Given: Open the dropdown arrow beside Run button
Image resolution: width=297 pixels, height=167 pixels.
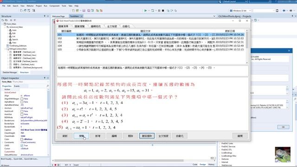Looking at the screenshot, I should pyautogui.click(x=148, y=11).
